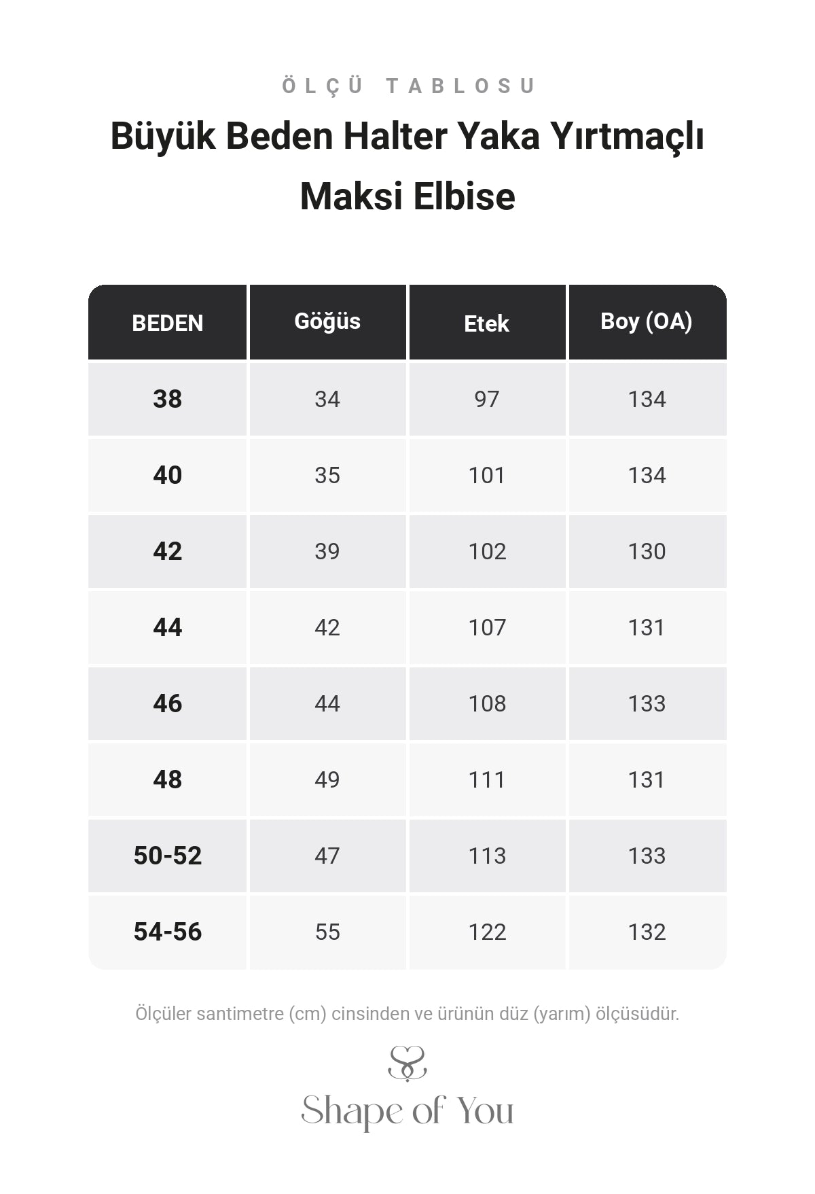Click the 54-56 size row label
This screenshot has width=815, height=1194.
point(167,932)
